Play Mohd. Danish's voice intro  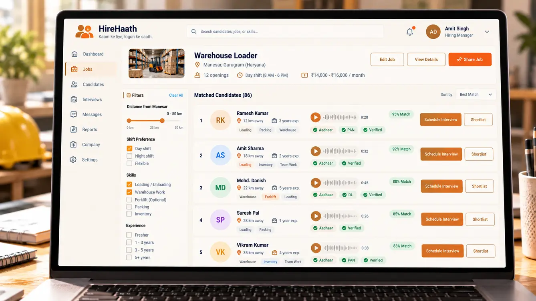(x=316, y=183)
